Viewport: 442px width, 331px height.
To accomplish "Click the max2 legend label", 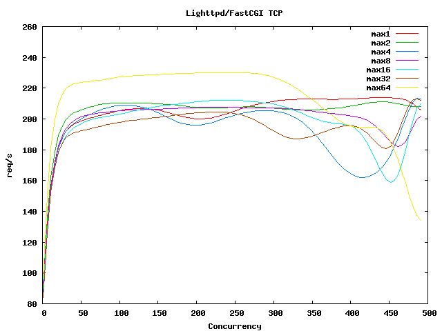I will coord(381,43).
